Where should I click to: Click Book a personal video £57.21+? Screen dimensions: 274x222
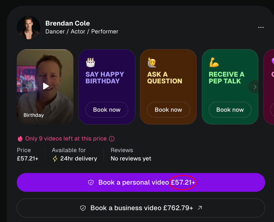(141, 183)
